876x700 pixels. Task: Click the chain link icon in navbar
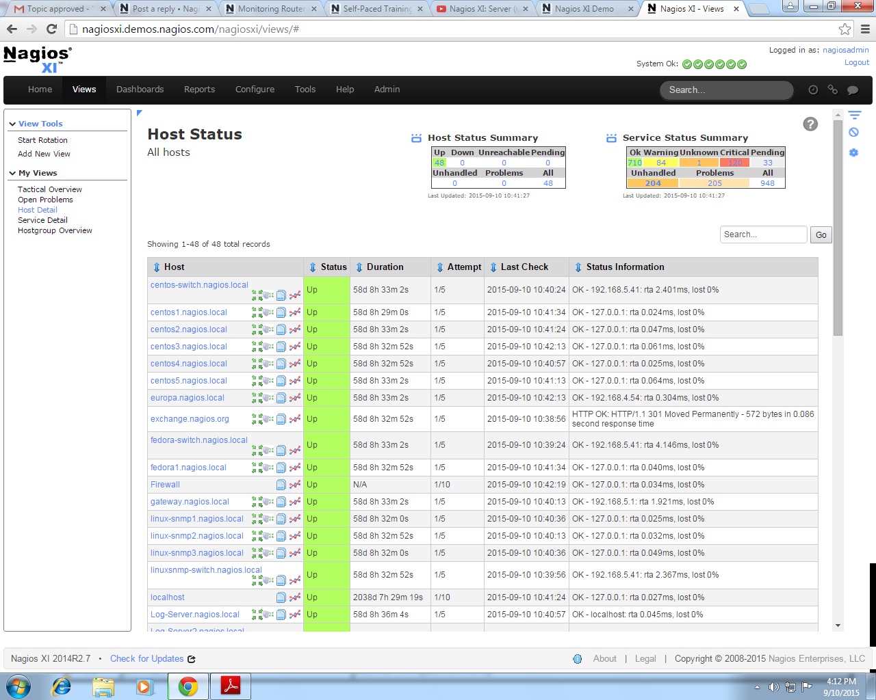833,90
